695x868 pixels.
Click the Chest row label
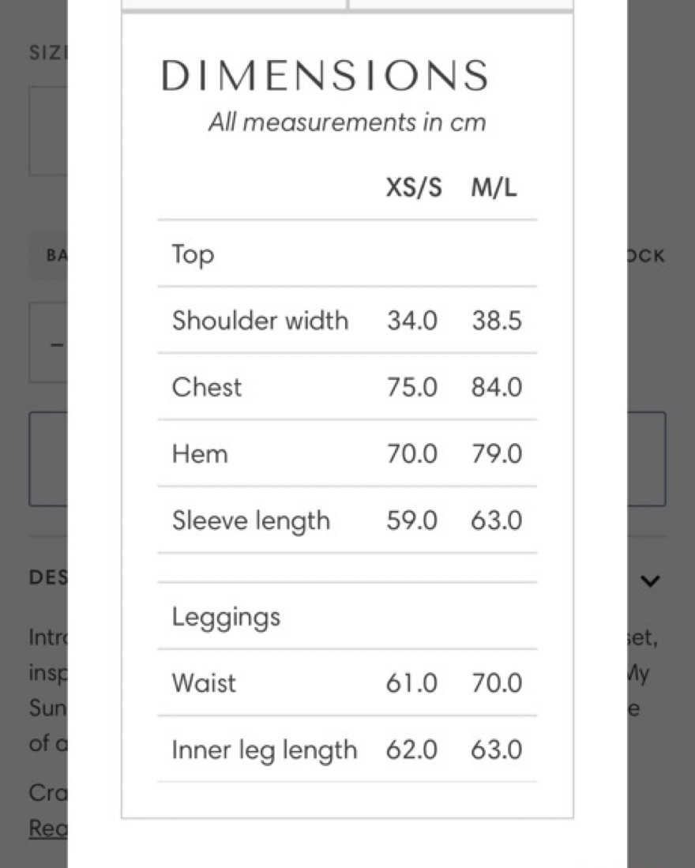click(x=207, y=387)
